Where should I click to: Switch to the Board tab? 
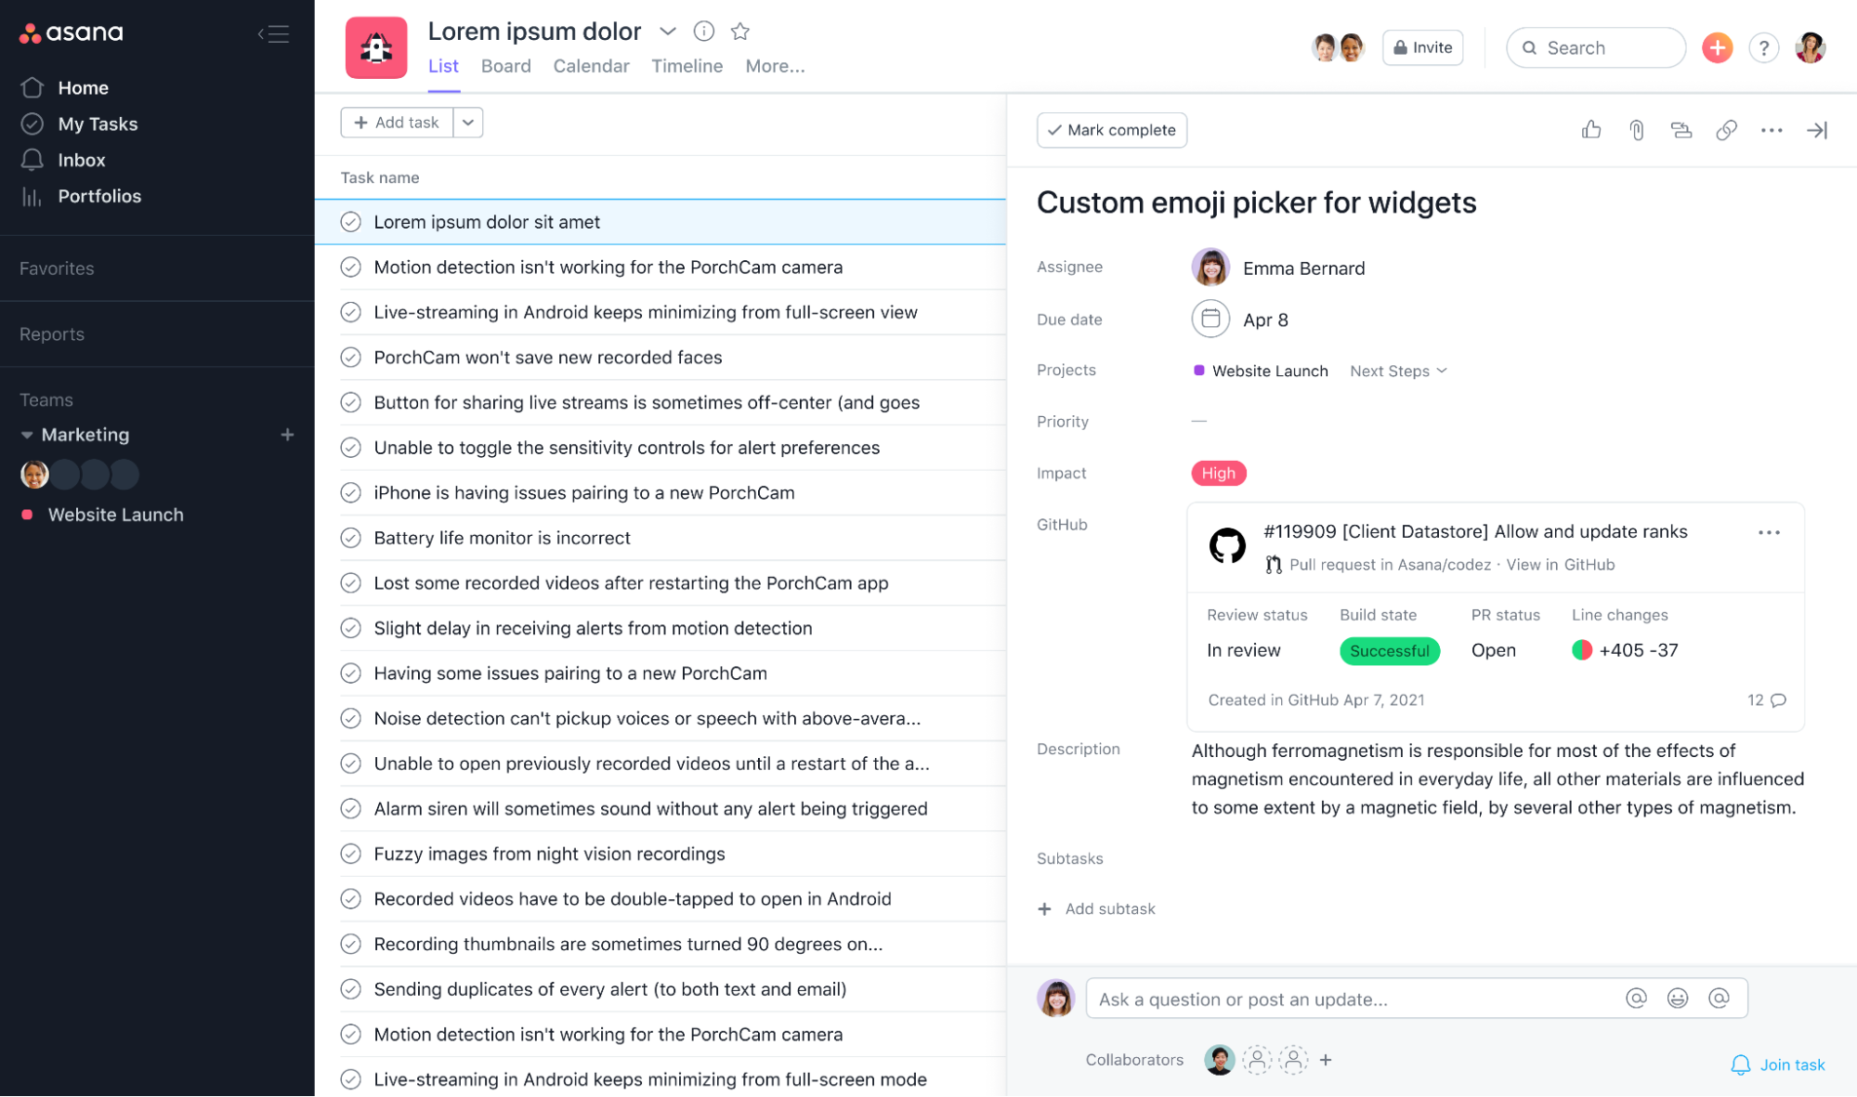coord(505,65)
